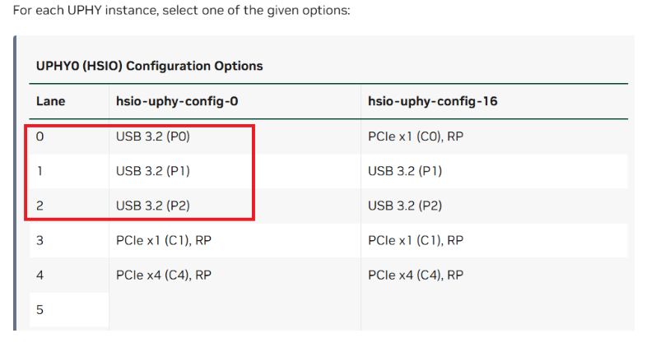Click the hsio-uphy-config-0 column header
The height and width of the screenshot is (347, 656).
click(x=167, y=102)
